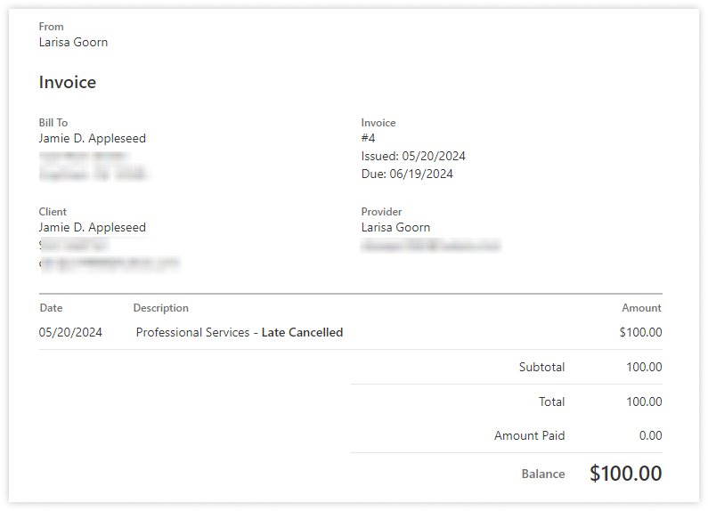708x511 pixels.
Task: Click Jamie D. Appleseed under Bill To
Action: coord(92,139)
